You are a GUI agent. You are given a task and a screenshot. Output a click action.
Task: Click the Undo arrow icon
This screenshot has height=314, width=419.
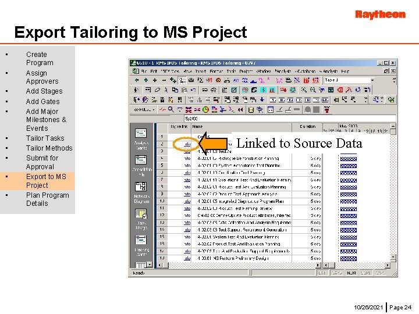tap(193, 90)
